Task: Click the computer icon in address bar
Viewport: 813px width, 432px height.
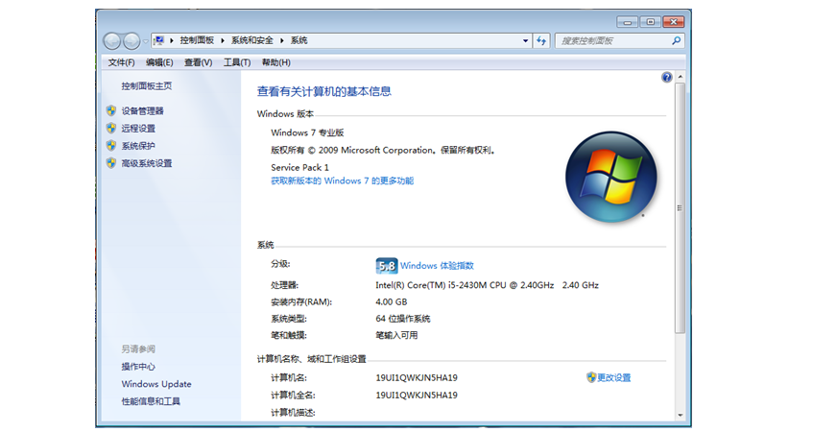Action: [x=159, y=40]
